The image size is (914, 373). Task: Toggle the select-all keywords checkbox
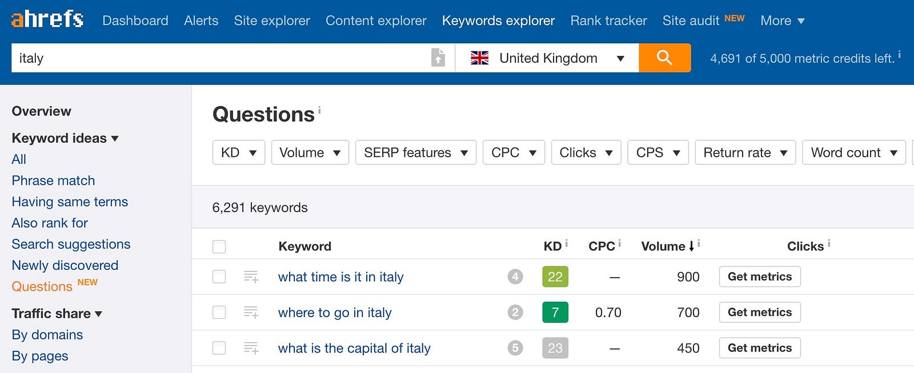coord(219,246)
